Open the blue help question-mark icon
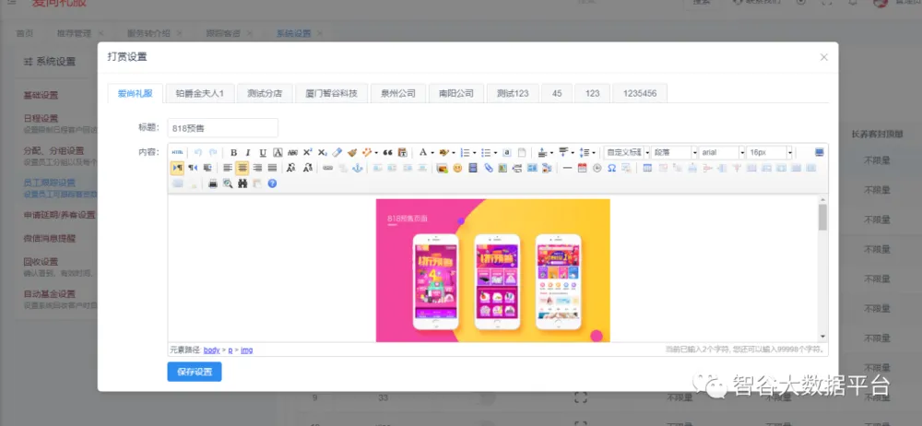922x426 pixels. coord(272,183)
